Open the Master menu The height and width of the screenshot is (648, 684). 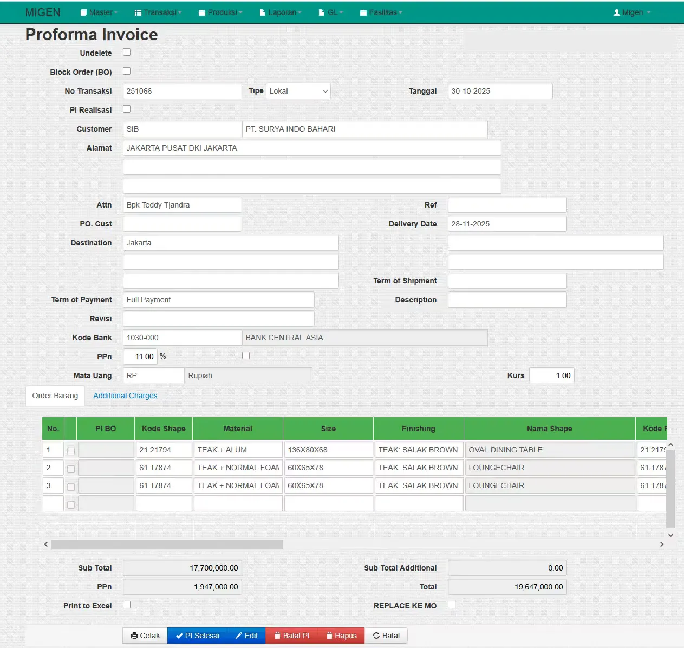(x=99, y=12)
